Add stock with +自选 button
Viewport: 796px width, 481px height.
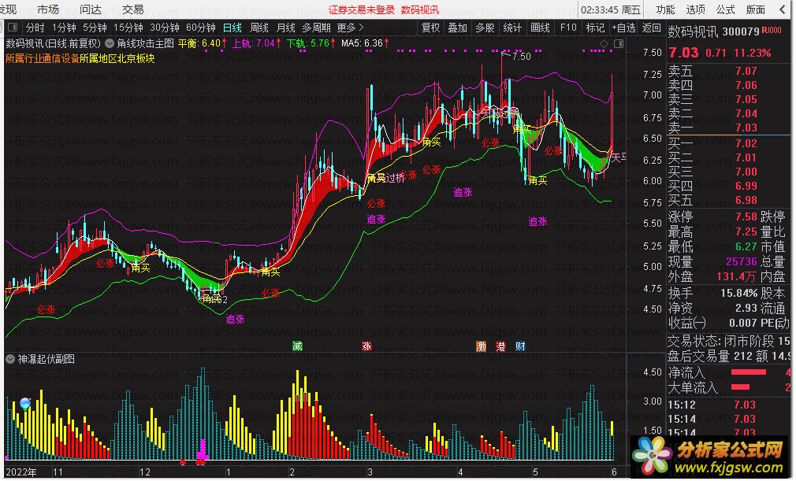click(x=623, y=28)
